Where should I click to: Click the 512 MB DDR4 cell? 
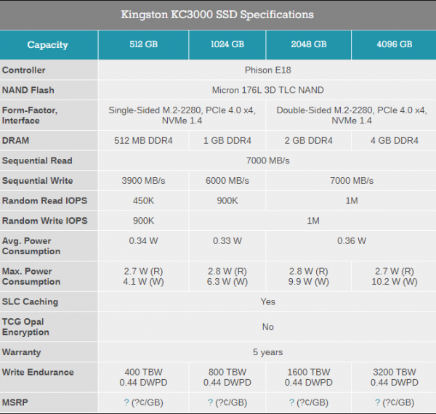click(x=143, y=141)
